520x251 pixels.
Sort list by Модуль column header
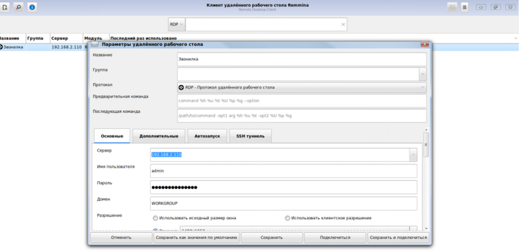click(96, 38)
